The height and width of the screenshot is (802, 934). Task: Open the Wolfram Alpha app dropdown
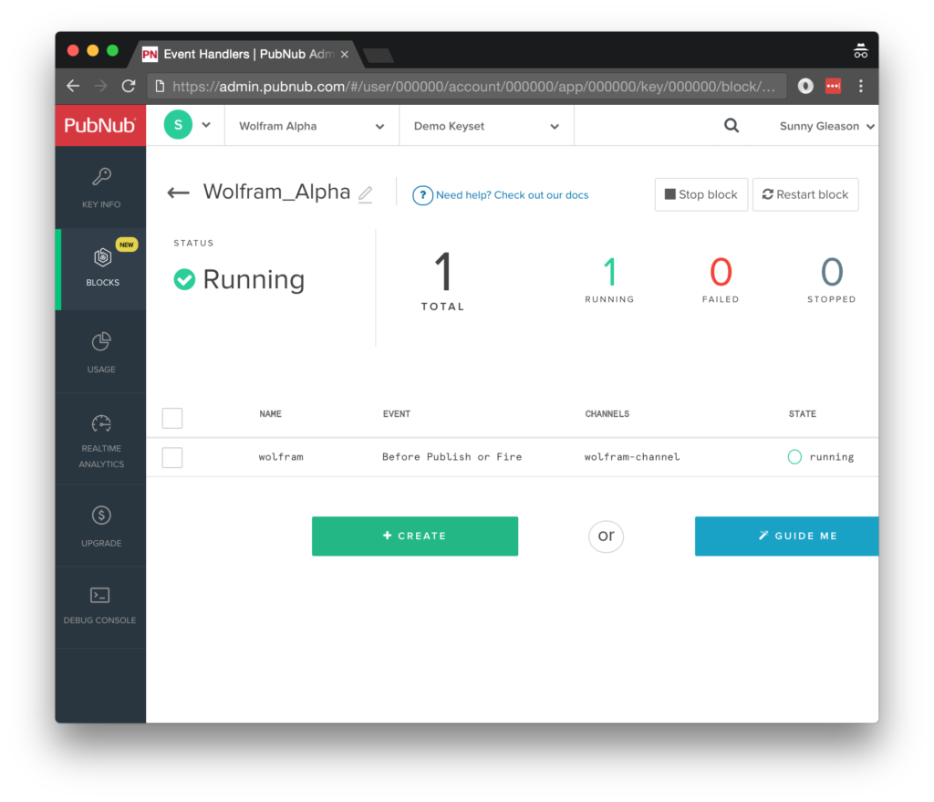(310, 125)
